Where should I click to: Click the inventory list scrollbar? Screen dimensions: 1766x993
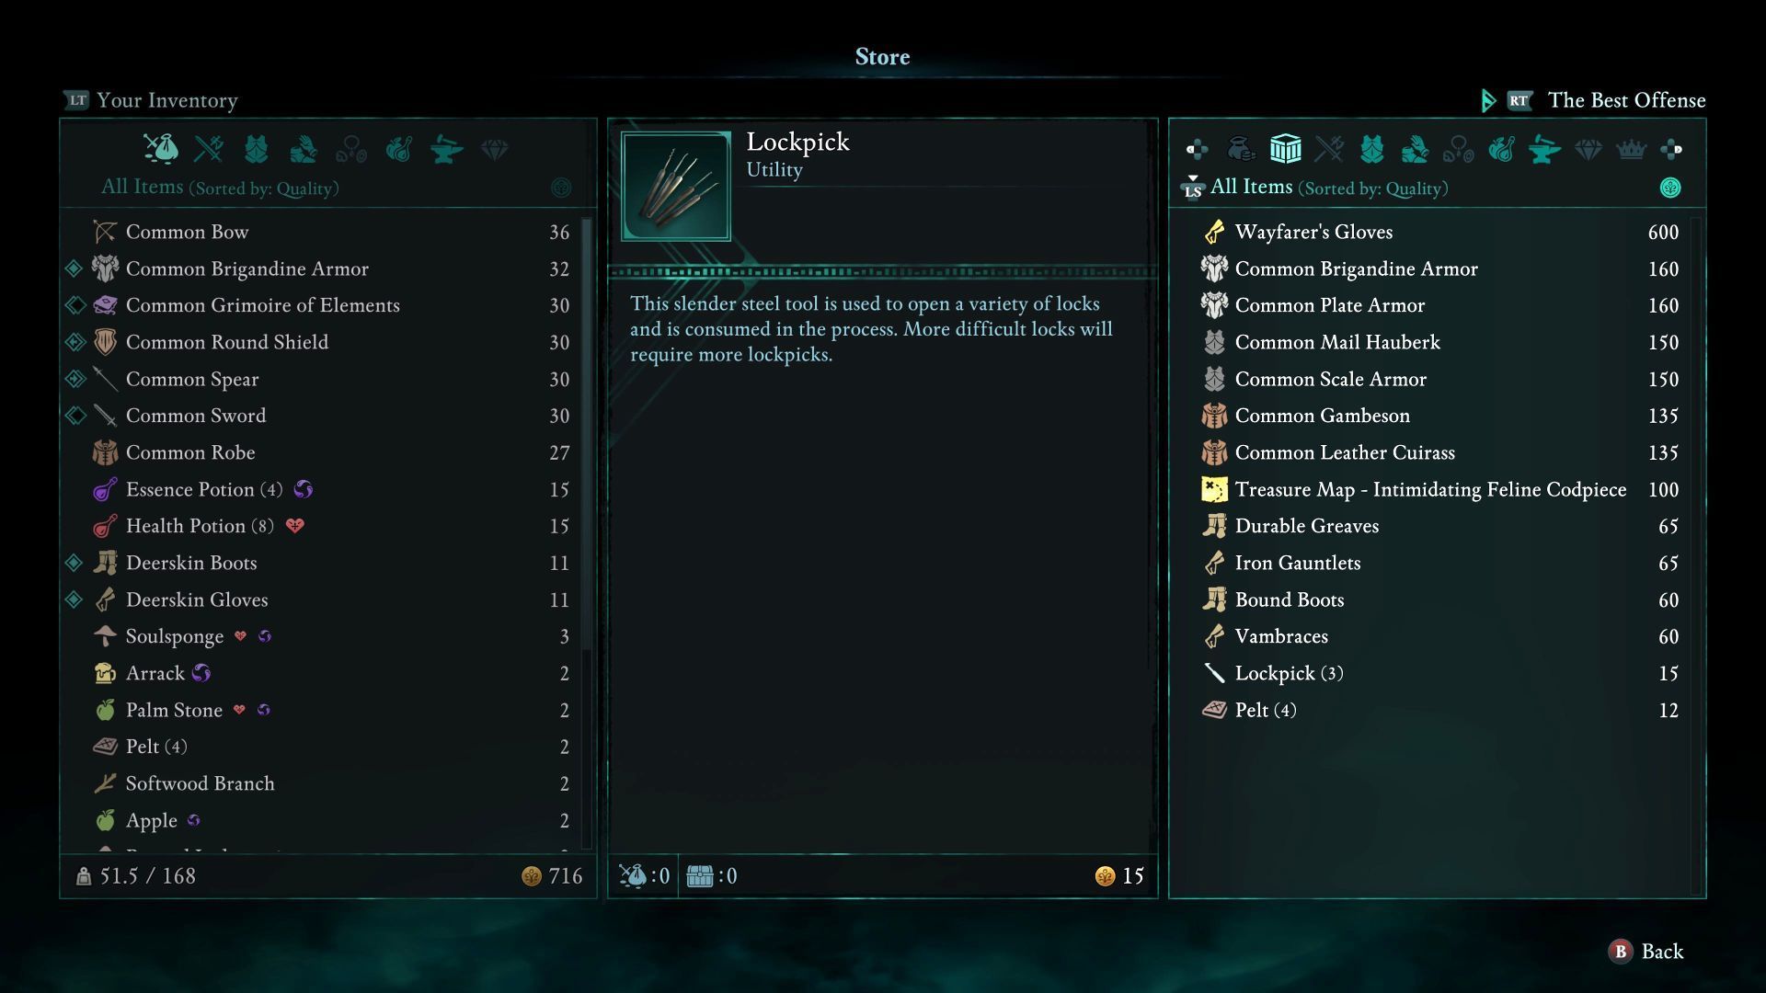pos(587,533)
